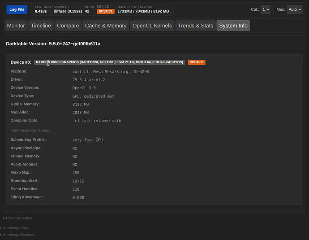Open the Max dropdown set to Auto
309x240 pixels.
pyautogui.click(x=295, y=9)
